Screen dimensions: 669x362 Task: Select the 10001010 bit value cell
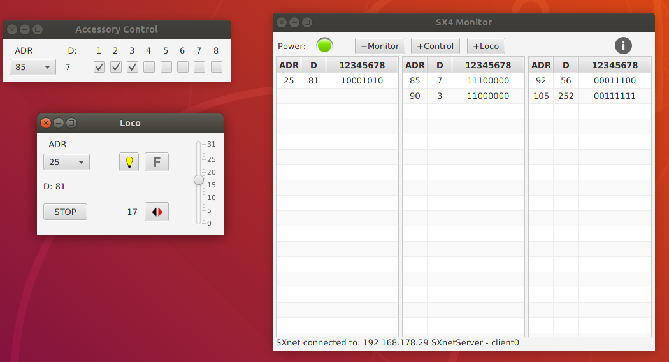tap(362, 81)
